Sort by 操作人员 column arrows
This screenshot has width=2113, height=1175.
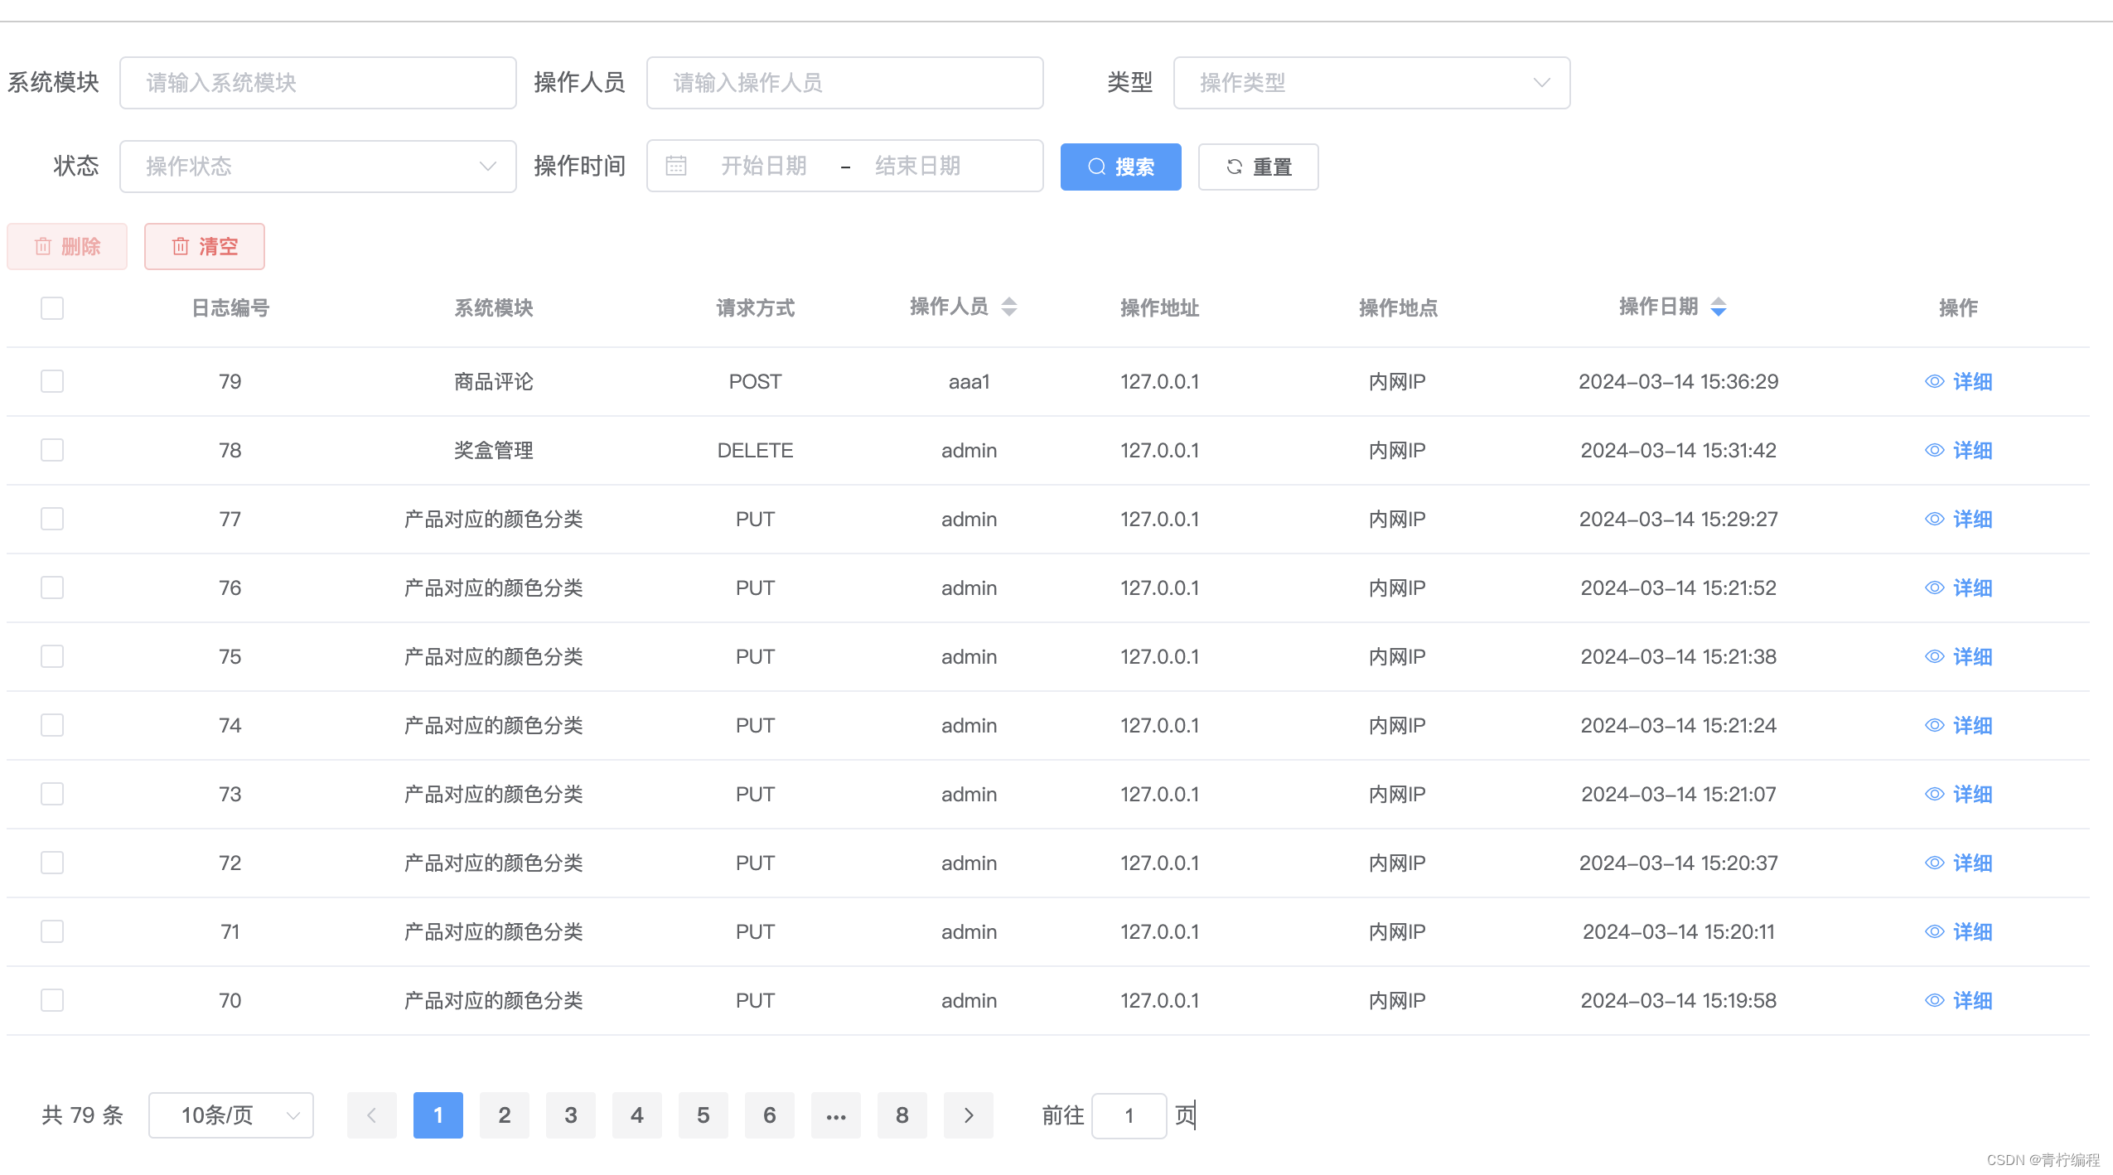coord(1008,307)
